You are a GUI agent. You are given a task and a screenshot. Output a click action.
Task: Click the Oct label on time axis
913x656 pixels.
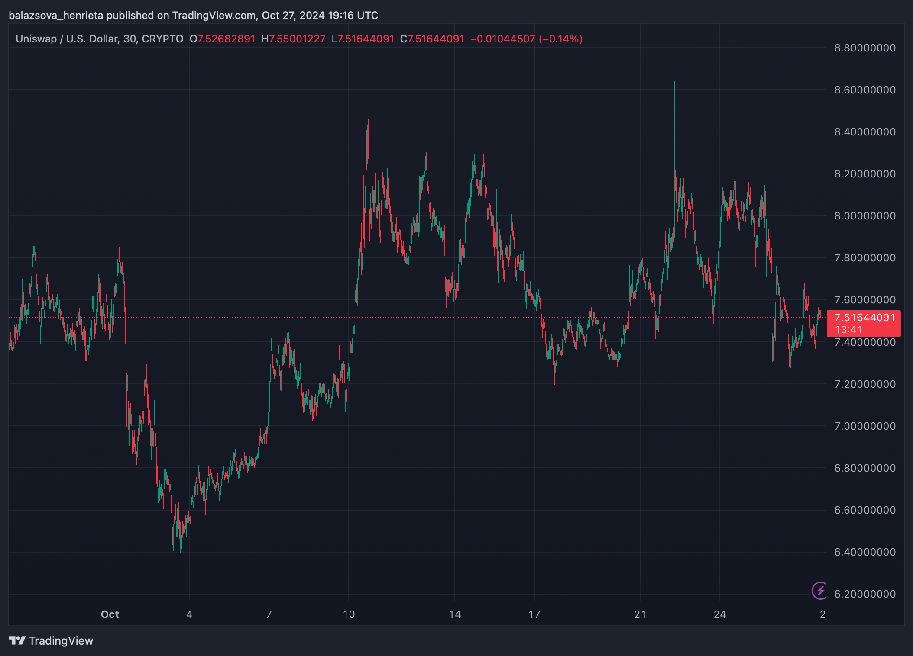[x=110, y=614]
